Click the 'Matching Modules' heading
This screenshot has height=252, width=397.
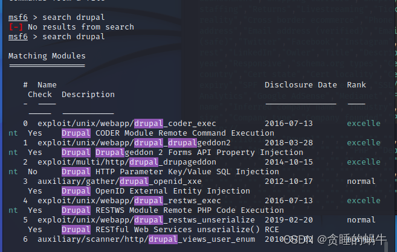[47, 56]
